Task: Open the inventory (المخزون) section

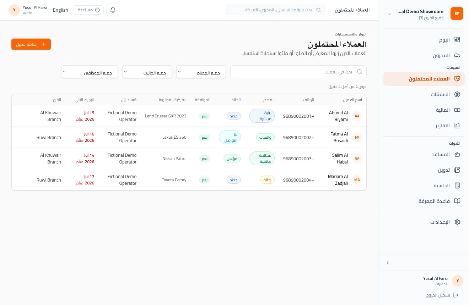Action: point(424,55)
